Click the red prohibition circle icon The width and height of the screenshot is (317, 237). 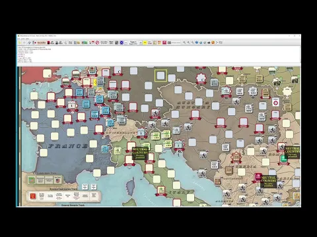tap(97, 43)
